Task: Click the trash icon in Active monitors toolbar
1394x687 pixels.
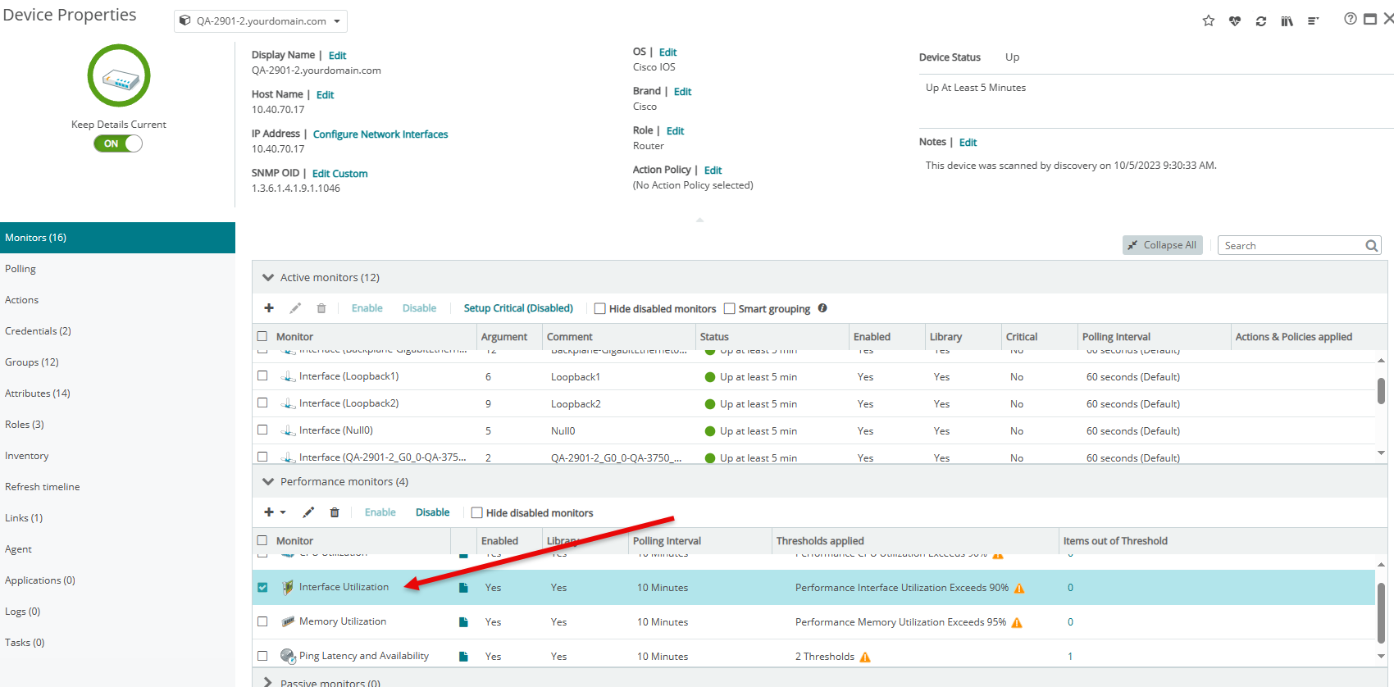Action: coord(321,308)
